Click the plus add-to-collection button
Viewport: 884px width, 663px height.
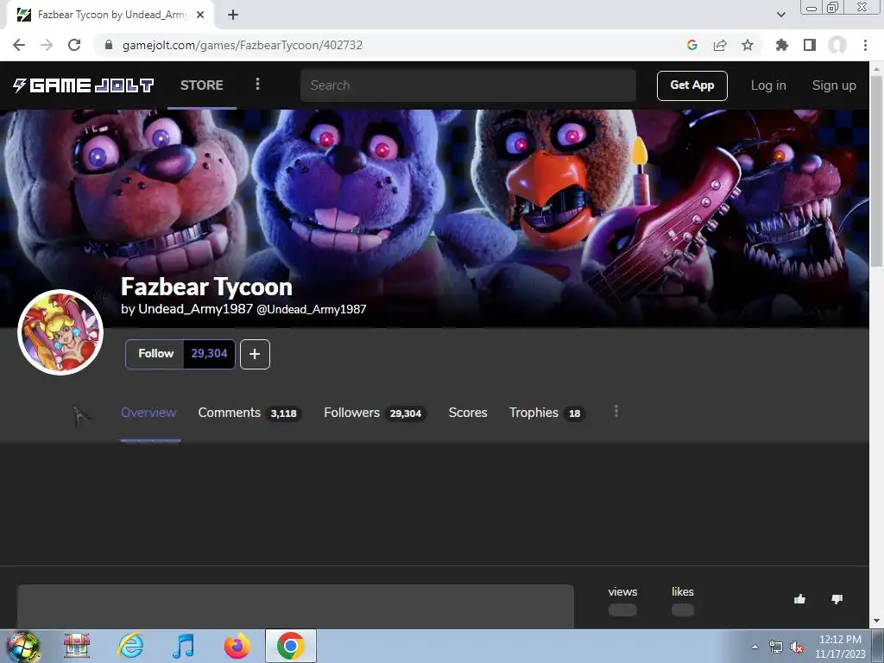coord(255,354)
